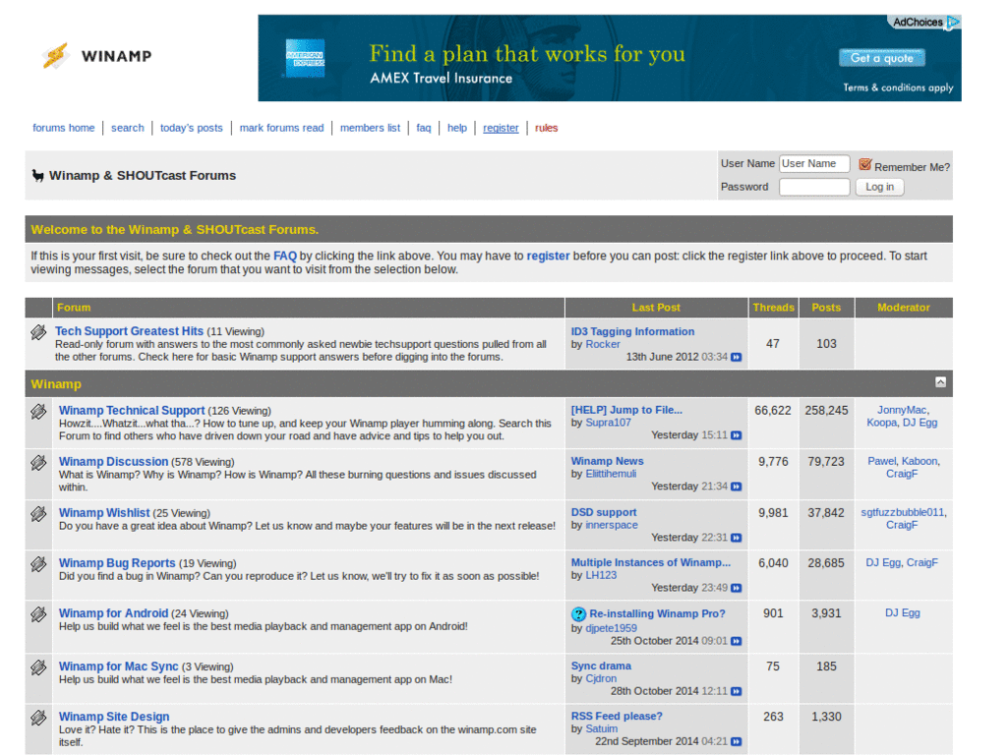Screen dimensions: 1007x755
Task: Go to last post arrow for Winamp News
Action: 736,487
